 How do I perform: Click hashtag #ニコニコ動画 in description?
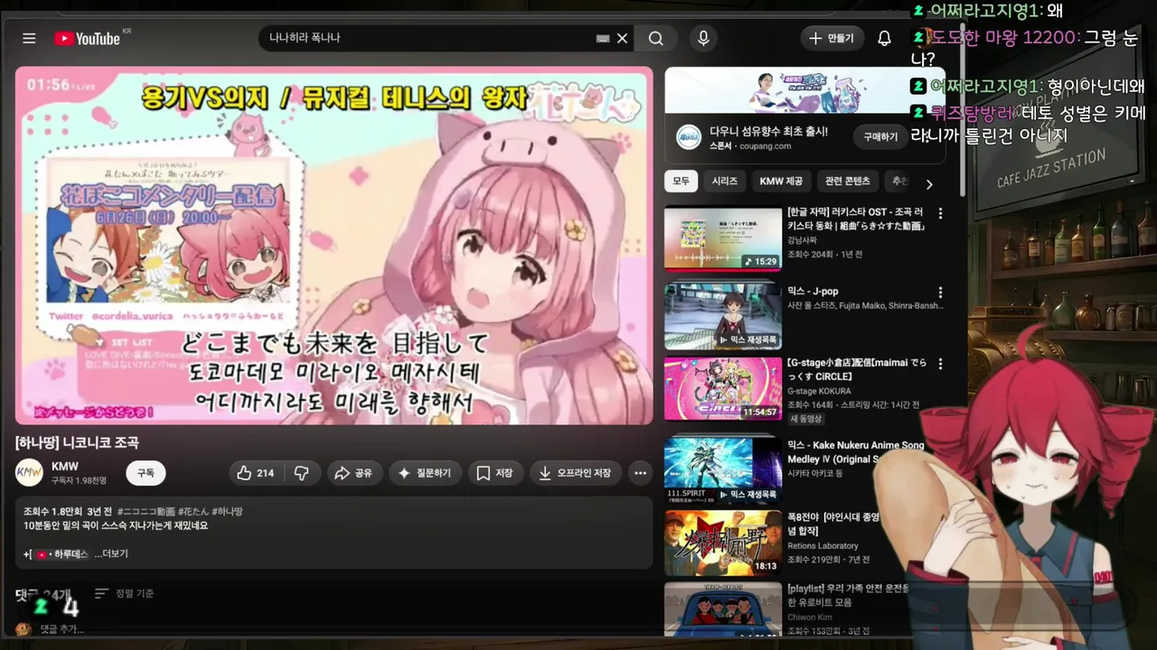(x=146, y=512)
